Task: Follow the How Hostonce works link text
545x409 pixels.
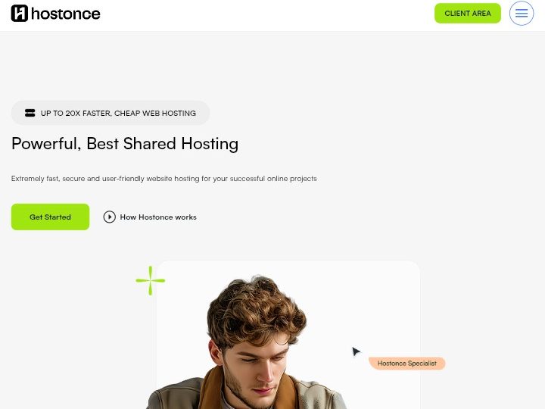Action: coord(158,217)
